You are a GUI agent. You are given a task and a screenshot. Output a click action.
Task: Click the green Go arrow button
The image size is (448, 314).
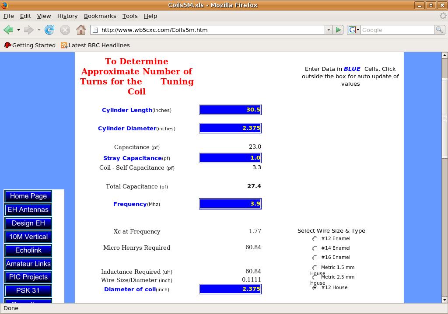[x=338, y=30]
